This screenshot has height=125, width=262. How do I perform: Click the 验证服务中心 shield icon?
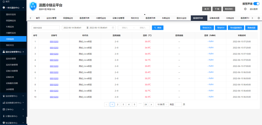4,123
